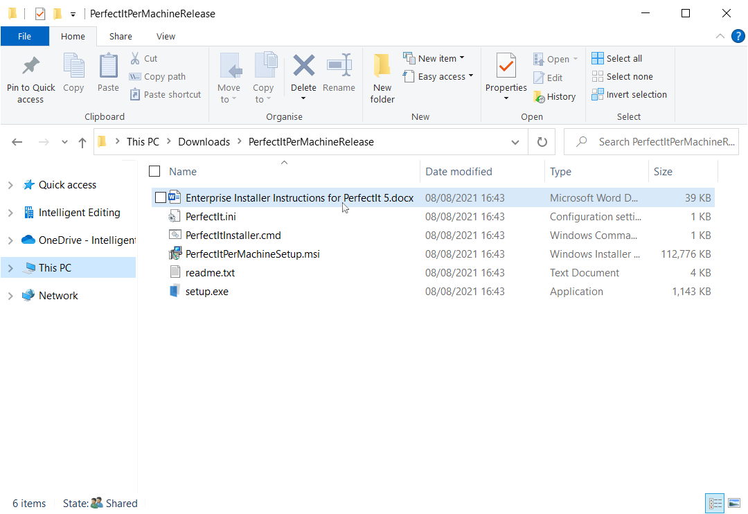The width and height of the screenshot is (748, 514).
Task: Open the Open button dropdown
Action: pyautogui.click(x=576, y=59)
